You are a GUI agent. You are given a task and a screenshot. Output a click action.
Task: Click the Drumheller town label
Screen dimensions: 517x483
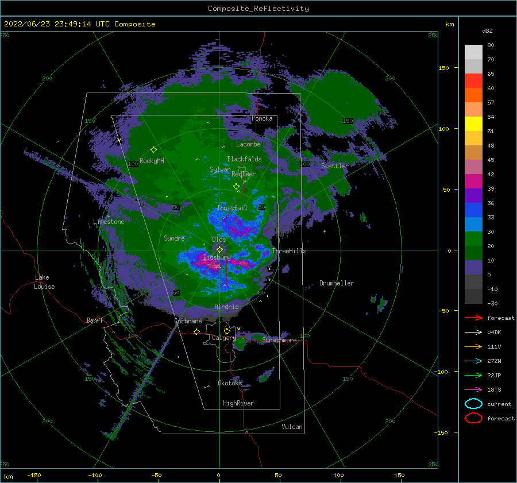(337, 283)
